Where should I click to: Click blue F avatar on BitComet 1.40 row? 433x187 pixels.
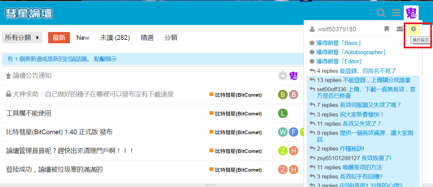(x=293, y=132)
